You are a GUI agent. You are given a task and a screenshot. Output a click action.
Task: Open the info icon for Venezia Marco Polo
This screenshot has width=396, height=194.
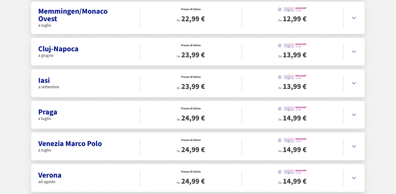(280, 140)
